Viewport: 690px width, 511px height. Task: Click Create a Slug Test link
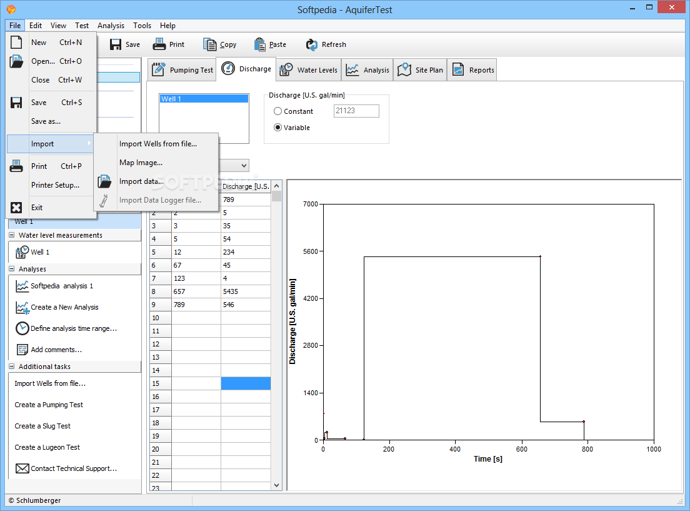click(x=42, y=426)
